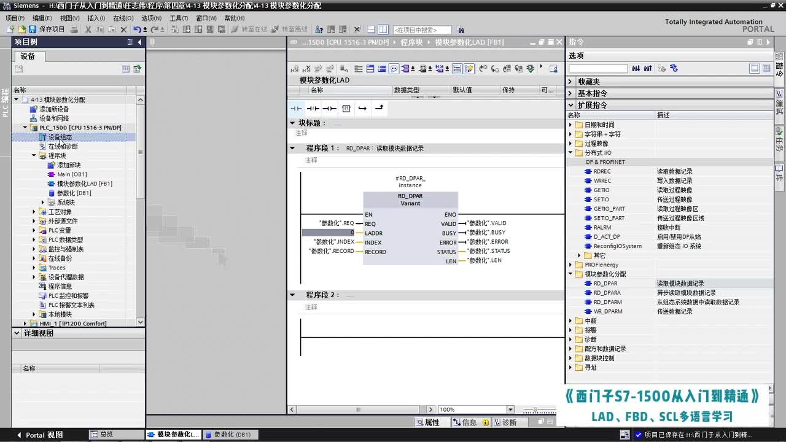Focus the 在项目中搜索 search field
The image size is (786, 442).
422,29
